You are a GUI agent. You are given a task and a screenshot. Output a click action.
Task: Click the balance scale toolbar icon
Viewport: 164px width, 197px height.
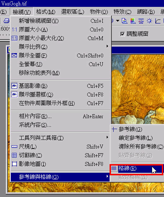[x=141, y=21]
